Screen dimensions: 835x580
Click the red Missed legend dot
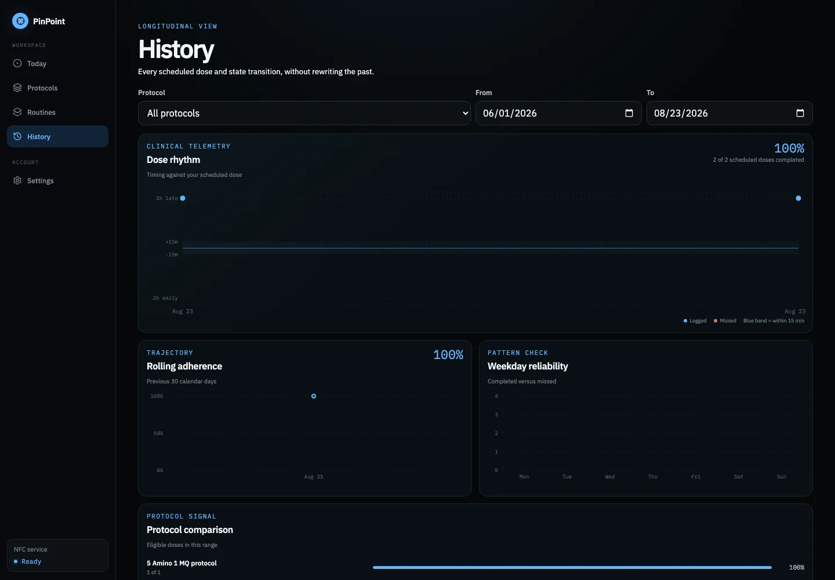tap(716, 321)
